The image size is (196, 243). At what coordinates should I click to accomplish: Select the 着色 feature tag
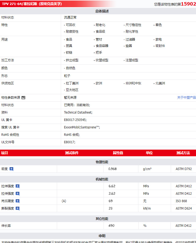[159, 25]
